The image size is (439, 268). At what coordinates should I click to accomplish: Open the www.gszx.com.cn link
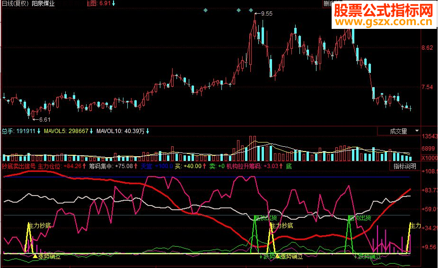tap(383, 22)
